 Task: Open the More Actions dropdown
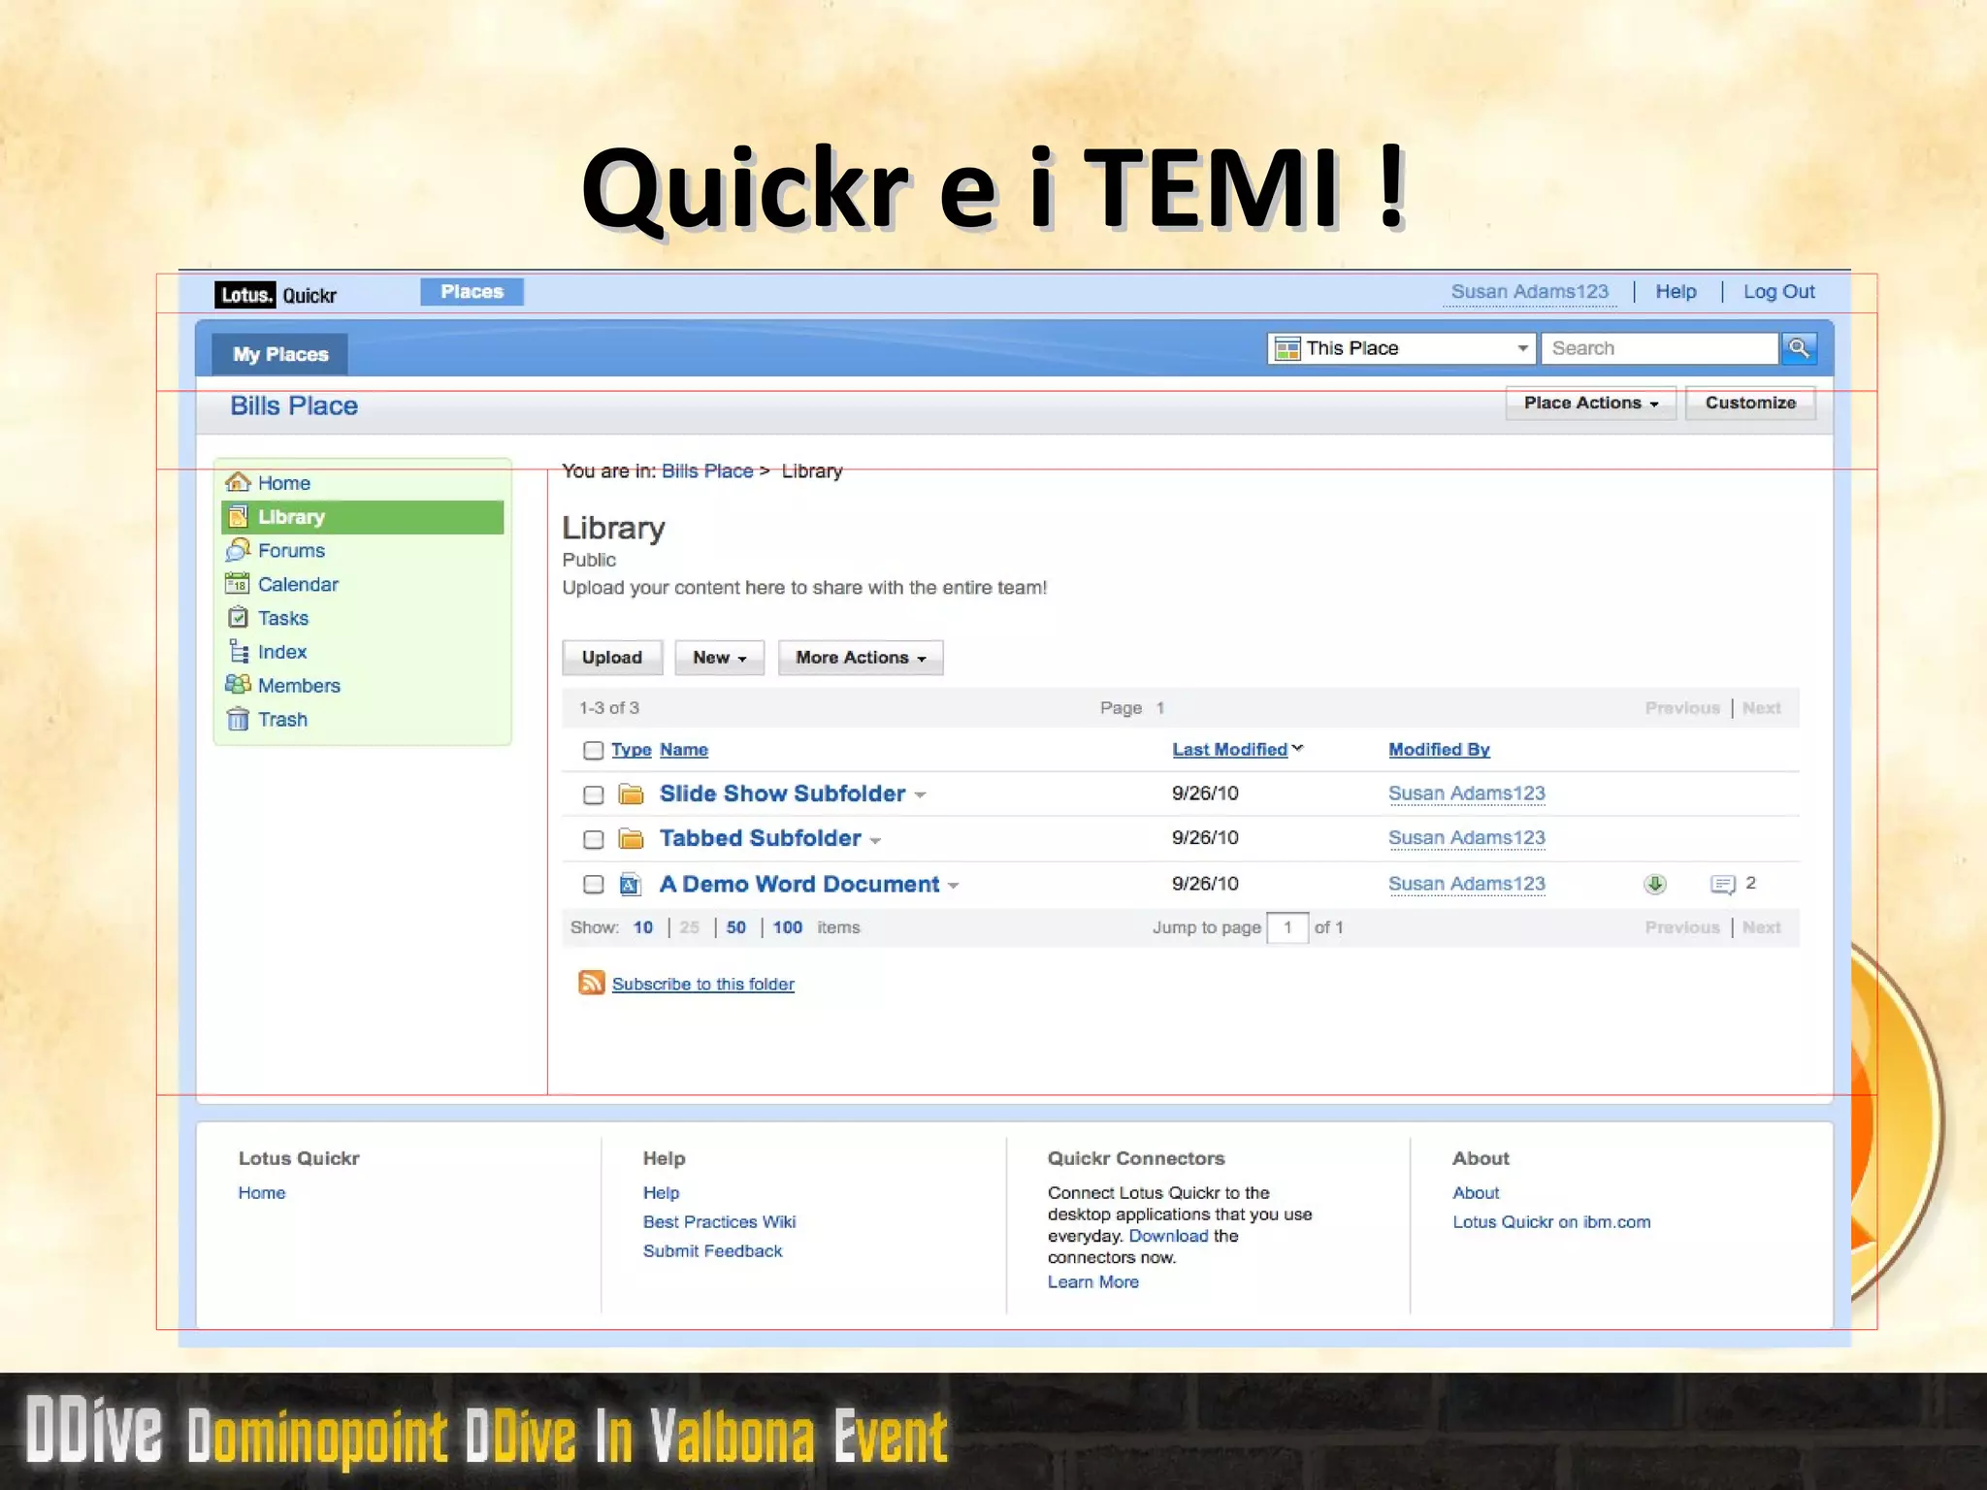pos(861,658)
